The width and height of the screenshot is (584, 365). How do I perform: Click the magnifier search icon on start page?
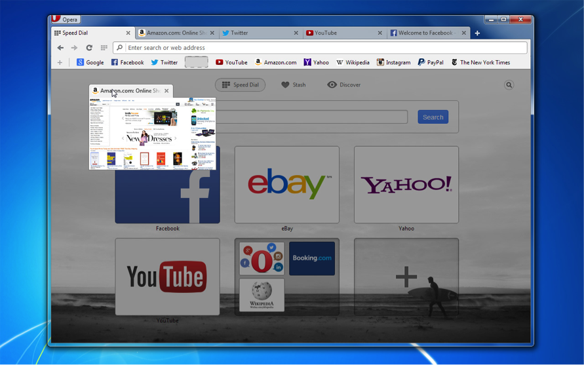[x=509, y=85]
